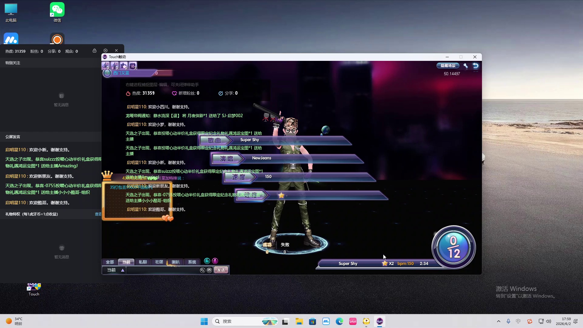Click the 特别关注 section header
Screen dimensions: 583x328
(13, 63)
